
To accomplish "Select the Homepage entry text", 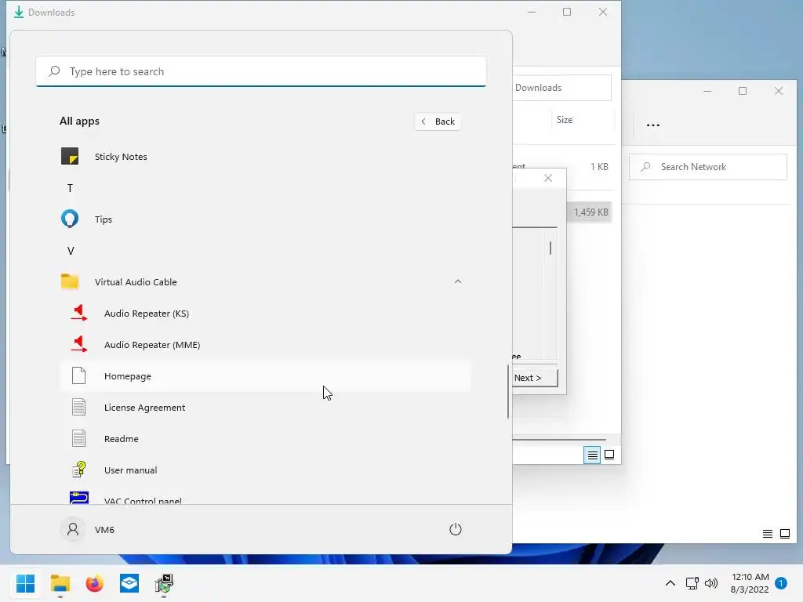I will coord(128,376).
